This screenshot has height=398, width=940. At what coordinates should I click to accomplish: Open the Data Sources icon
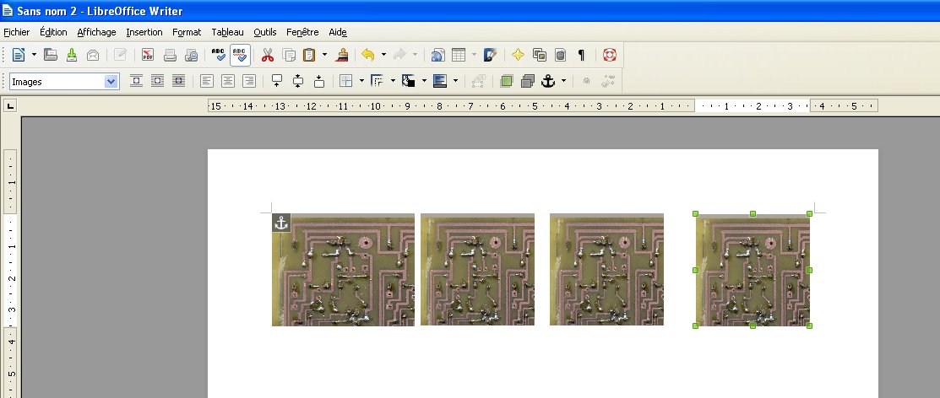(560, 55)
